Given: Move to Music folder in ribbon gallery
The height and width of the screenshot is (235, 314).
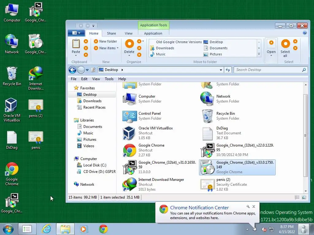Looking at the screenshot, I should tap(158, 54).
